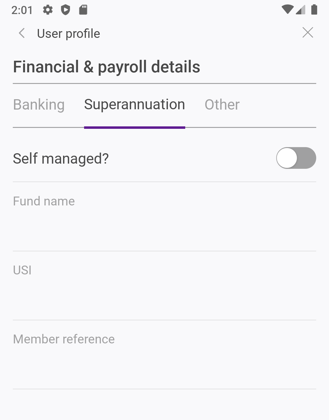329x420 pixels.
Task: Select the Superannuation tab
Action: coord(134,105)
